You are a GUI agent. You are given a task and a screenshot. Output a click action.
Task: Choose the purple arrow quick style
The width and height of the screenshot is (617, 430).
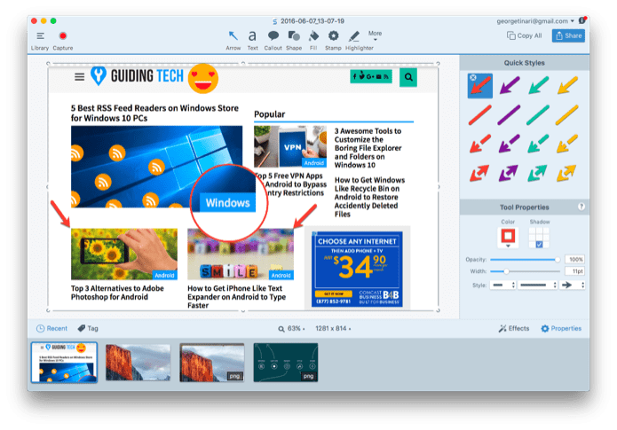click(510, 86)
